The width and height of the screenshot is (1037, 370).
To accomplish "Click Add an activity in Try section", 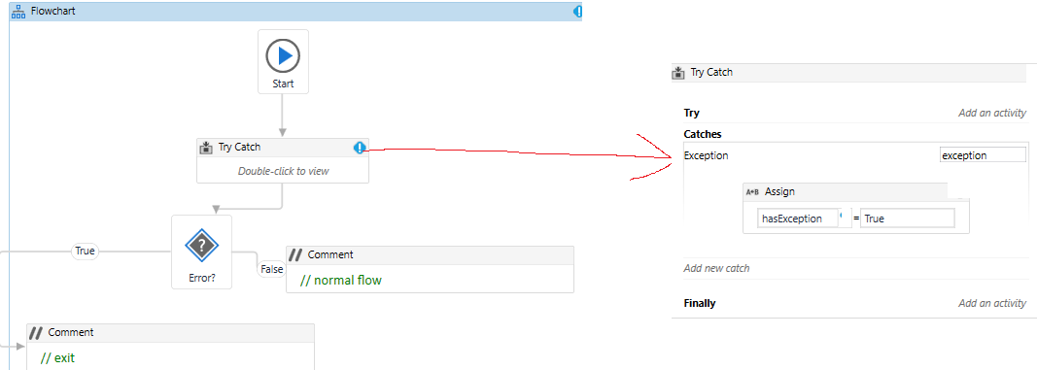I will point(992,113).
